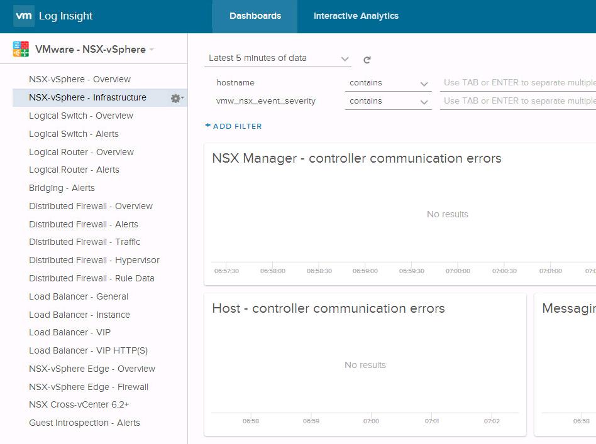Image resolution: width=596 pixels, height=444 pixels.
Task: Refresh the dashboard data
Action: click(x=367, y=60)
